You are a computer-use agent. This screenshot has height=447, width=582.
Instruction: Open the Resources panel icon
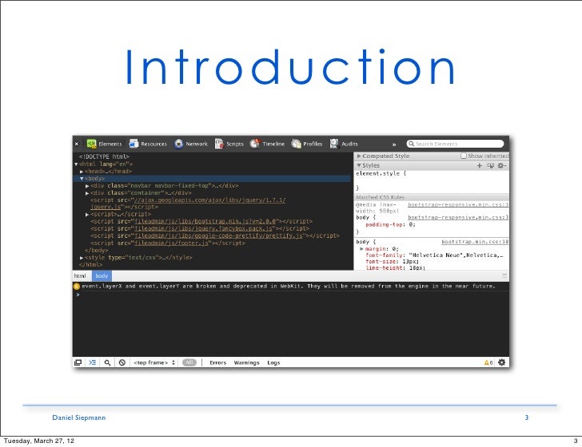point(134,144)
